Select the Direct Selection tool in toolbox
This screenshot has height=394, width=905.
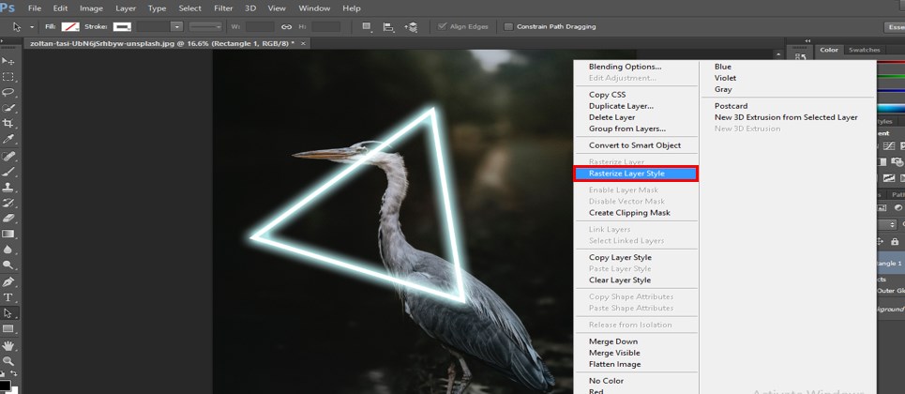(8, 313)
